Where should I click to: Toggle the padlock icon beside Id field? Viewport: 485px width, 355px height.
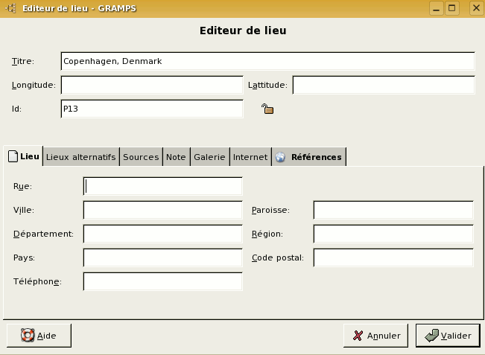click(267, 109)
